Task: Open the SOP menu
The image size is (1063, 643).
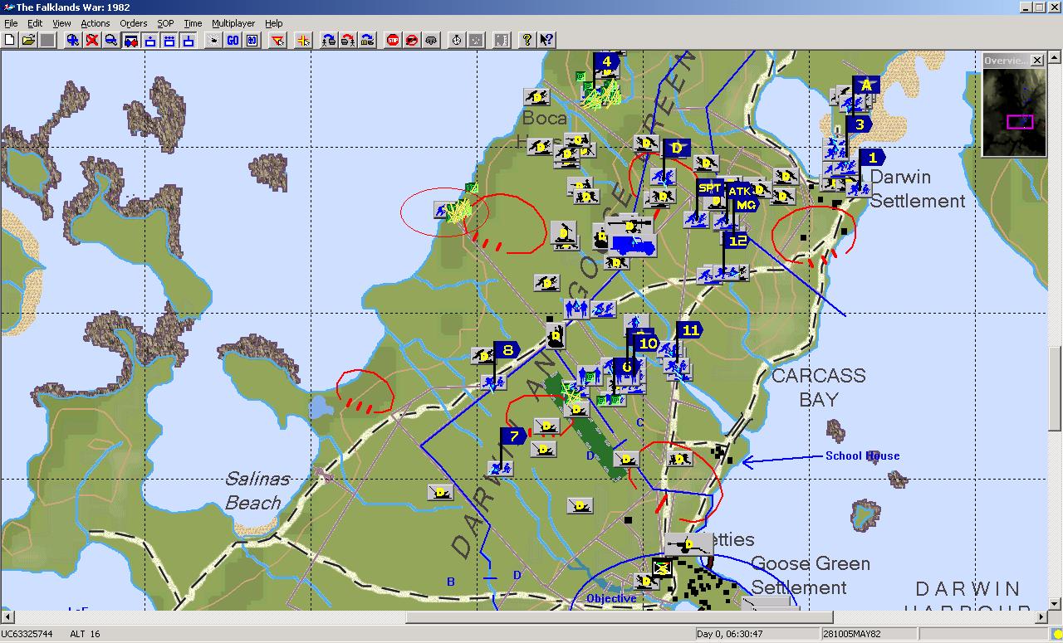Action: pyautogui.click(x=165, y=23)
